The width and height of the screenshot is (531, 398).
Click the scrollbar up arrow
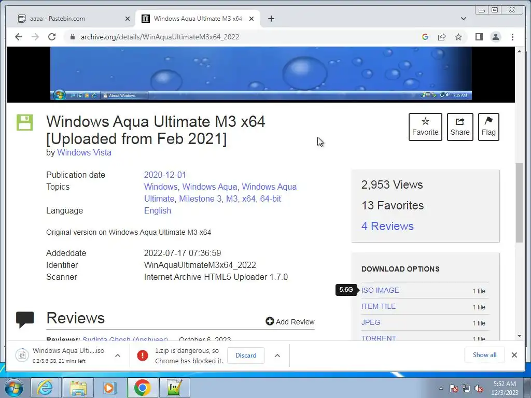519,51
